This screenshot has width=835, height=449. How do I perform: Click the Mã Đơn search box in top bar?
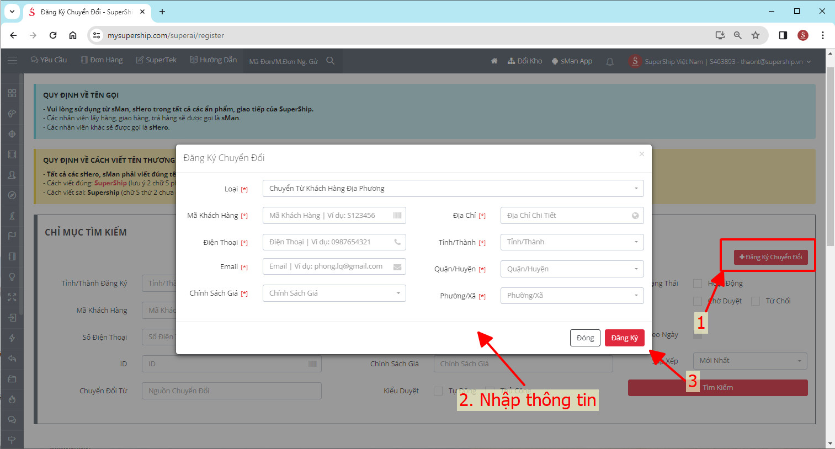284,61
